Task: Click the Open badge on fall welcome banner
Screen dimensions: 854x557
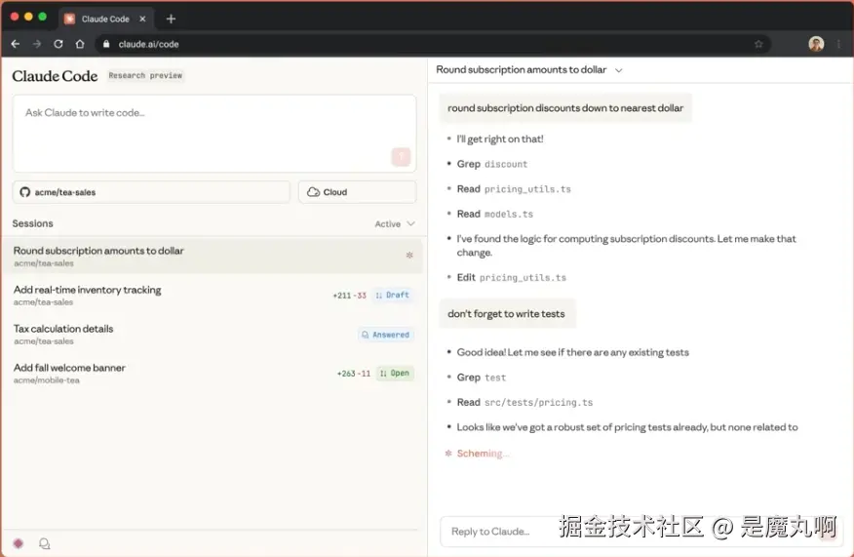Action: click(x=396, y=373)
